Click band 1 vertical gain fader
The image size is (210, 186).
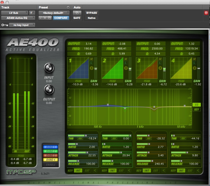coord(96,68)
